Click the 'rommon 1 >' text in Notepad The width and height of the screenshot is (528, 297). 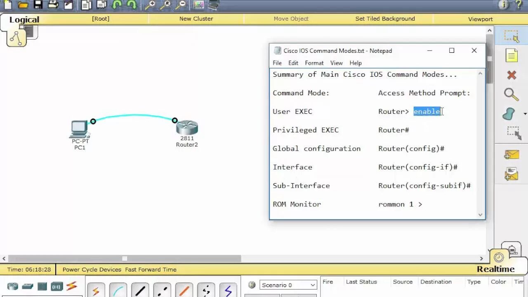(400, 204)
